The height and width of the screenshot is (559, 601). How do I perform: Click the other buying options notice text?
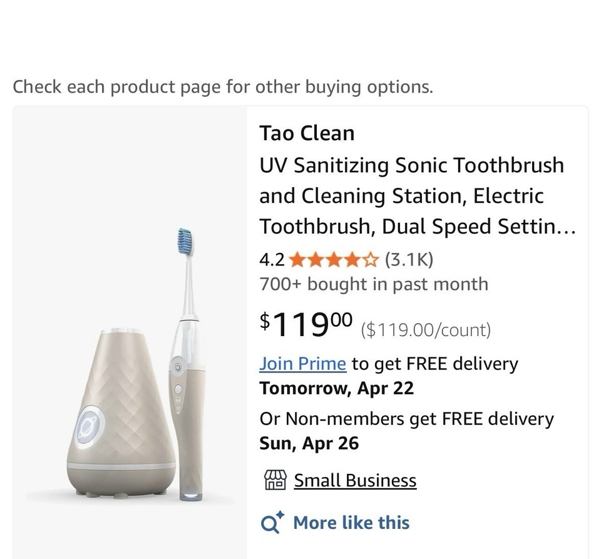pyautogui.click(x=223, y=86)
